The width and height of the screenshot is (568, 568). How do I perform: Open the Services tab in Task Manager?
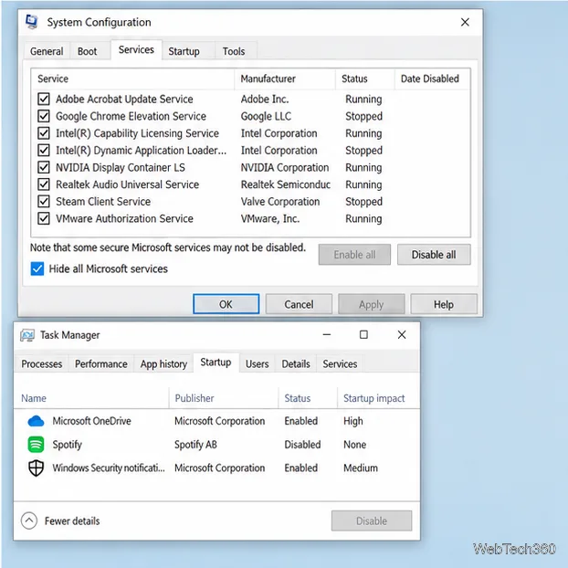[x=340, y=364]
